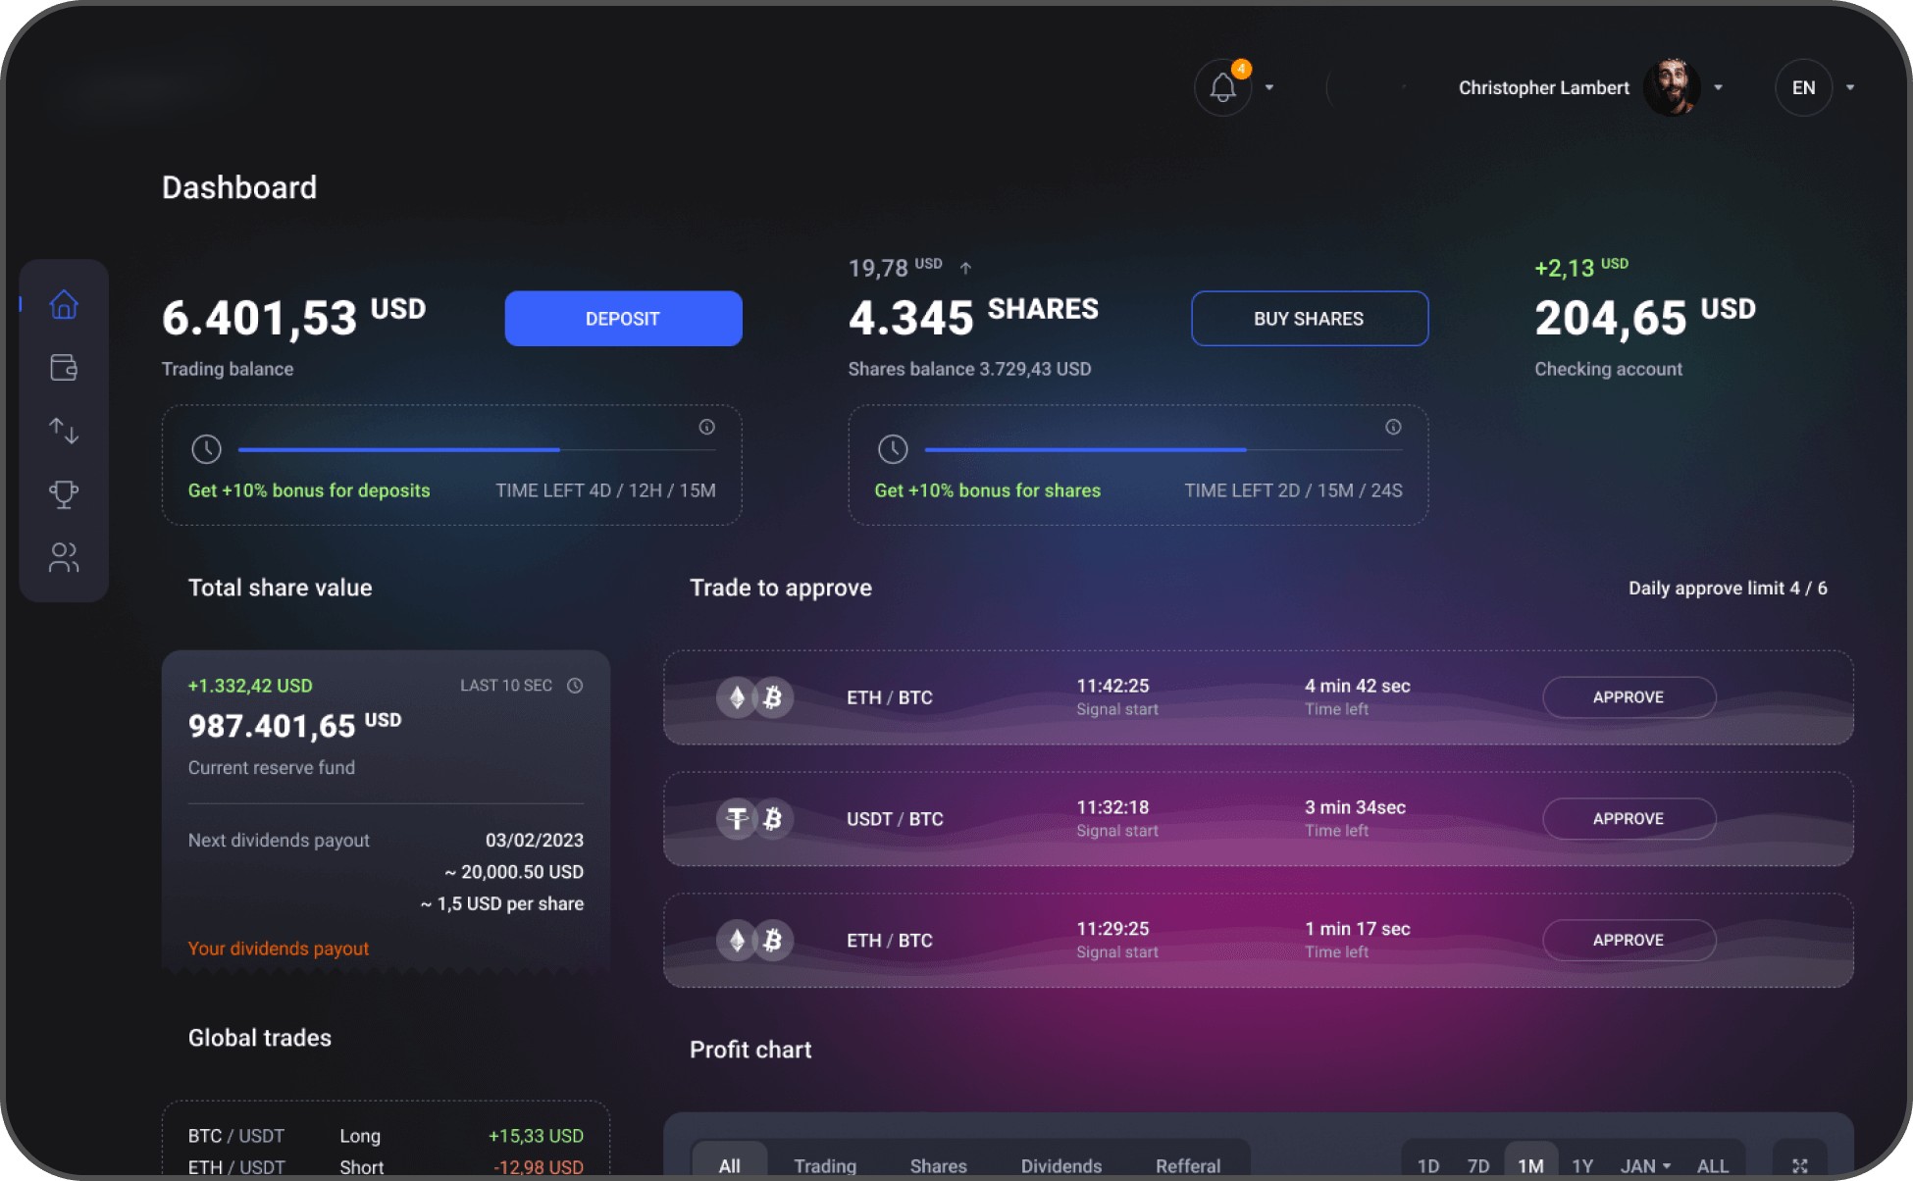Screen dimensions: 1913x1181
Task: Open the Users referral sidebar icon
Action: tap(64, 557)
